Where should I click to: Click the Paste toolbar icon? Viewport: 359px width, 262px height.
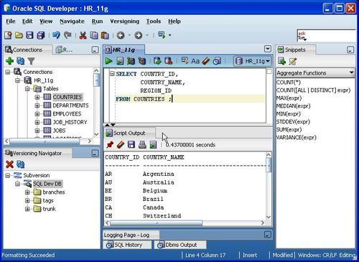pos(105,35)
